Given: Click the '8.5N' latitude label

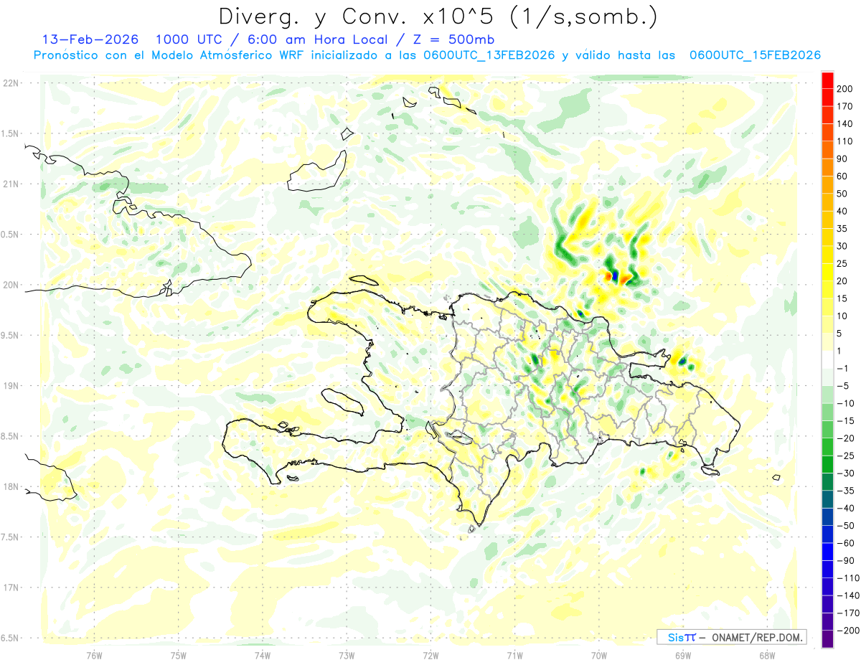Looking at the screenshot, I should pyautogui.click(x=11, y=437).
